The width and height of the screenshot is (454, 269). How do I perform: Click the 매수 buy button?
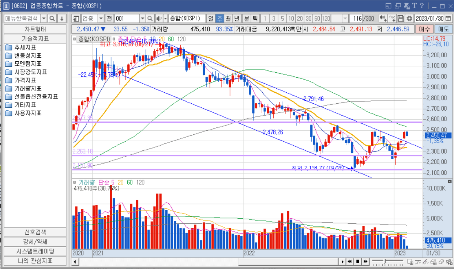tap(424, 29)
